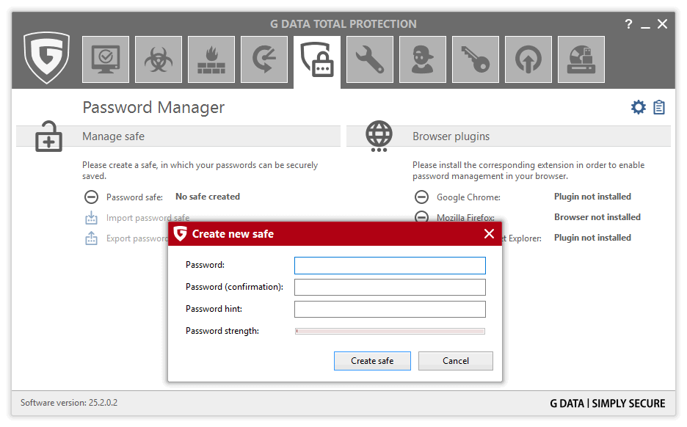
Task: Click the Cancel button
Action: click(456, 361)
